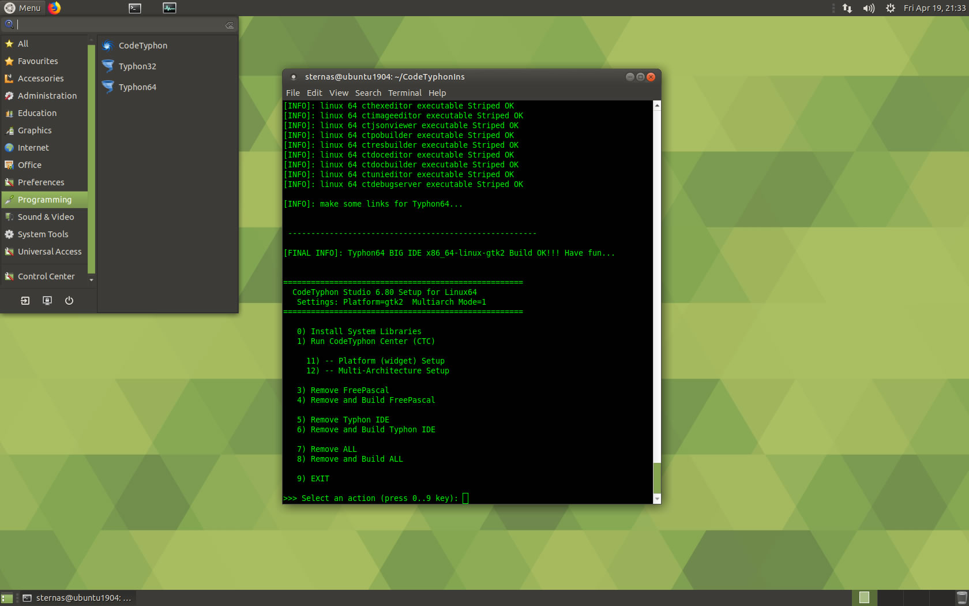Open the terminal View menu
The width and height of the screenshot is (969, 606).
(x=339, y=93)
